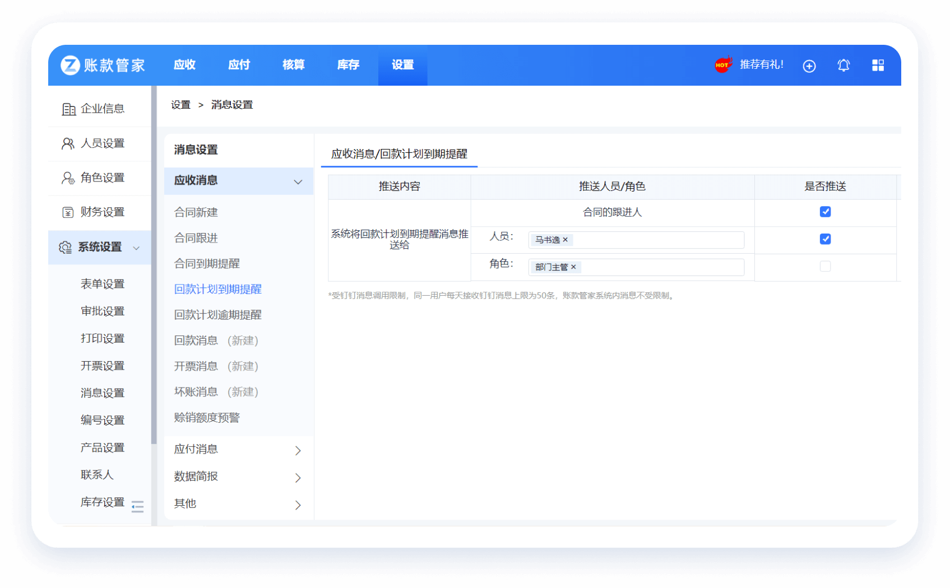Remove the 部门主管 tag with its x

pos(573,267)
